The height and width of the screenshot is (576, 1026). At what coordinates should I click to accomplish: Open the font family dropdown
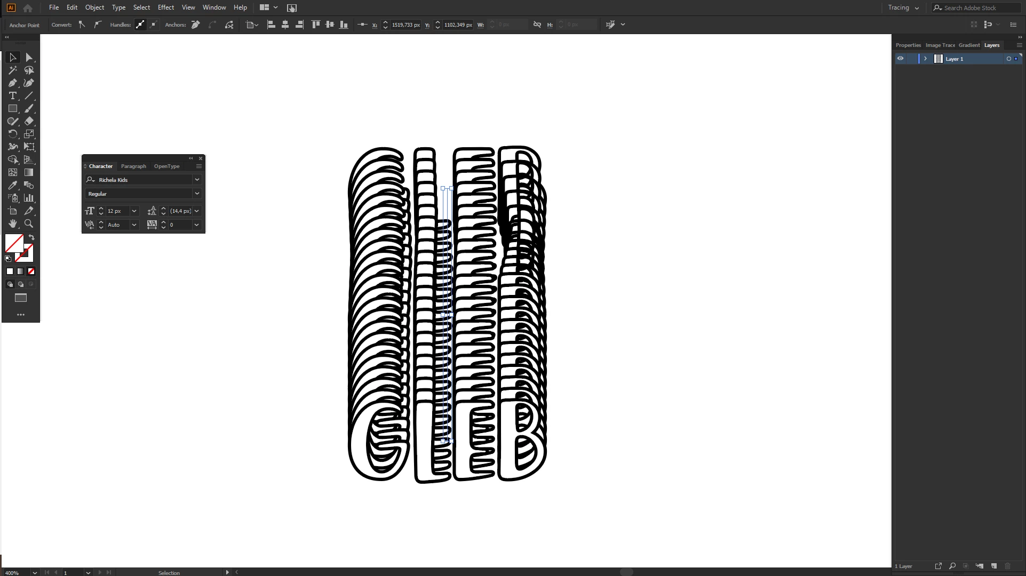pos(197,180)
